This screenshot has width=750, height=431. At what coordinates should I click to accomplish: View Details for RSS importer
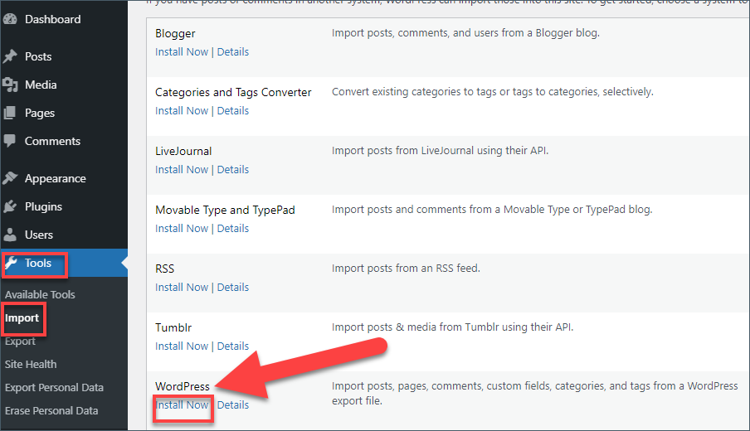point(233,287)
